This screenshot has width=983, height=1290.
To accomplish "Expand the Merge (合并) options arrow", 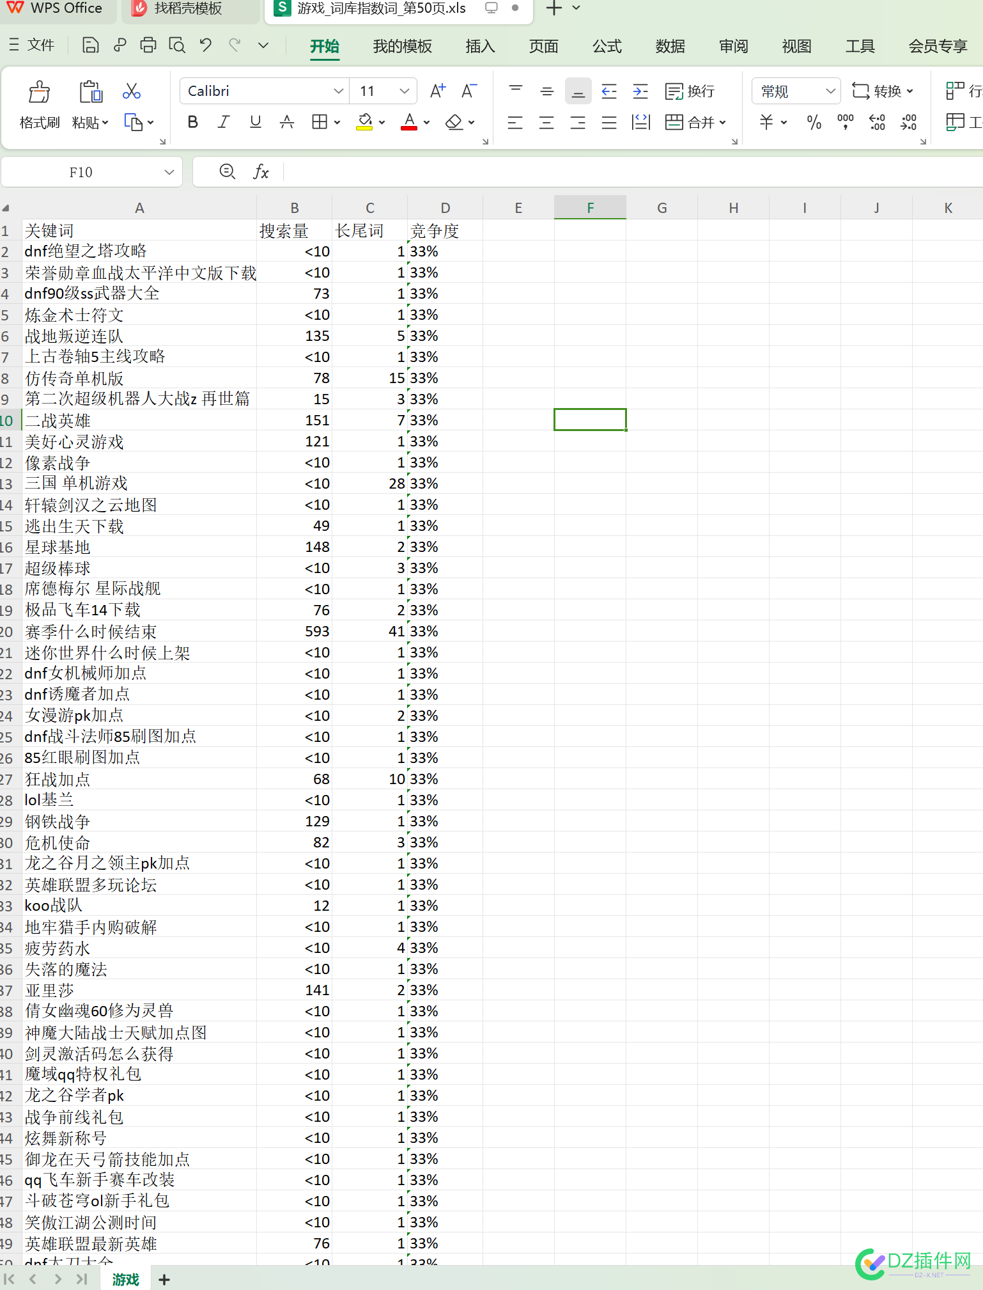I will click(723, 122).
